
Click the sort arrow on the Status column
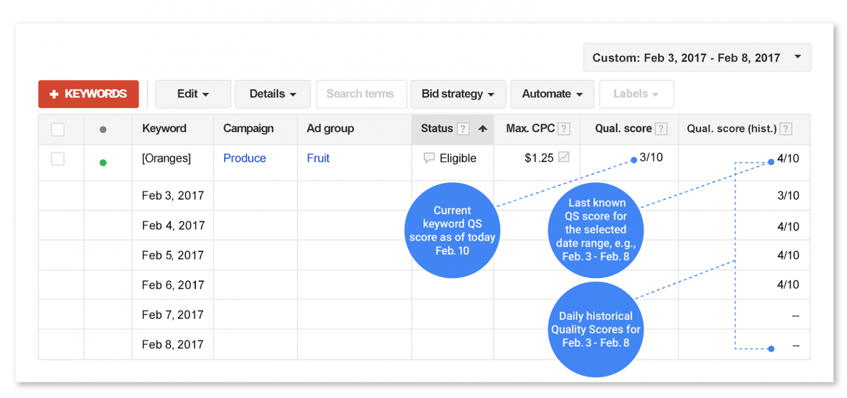coord(483,128)
